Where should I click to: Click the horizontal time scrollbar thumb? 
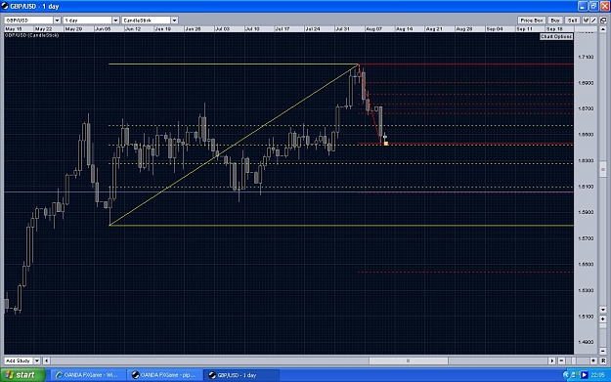click(408, 361)
